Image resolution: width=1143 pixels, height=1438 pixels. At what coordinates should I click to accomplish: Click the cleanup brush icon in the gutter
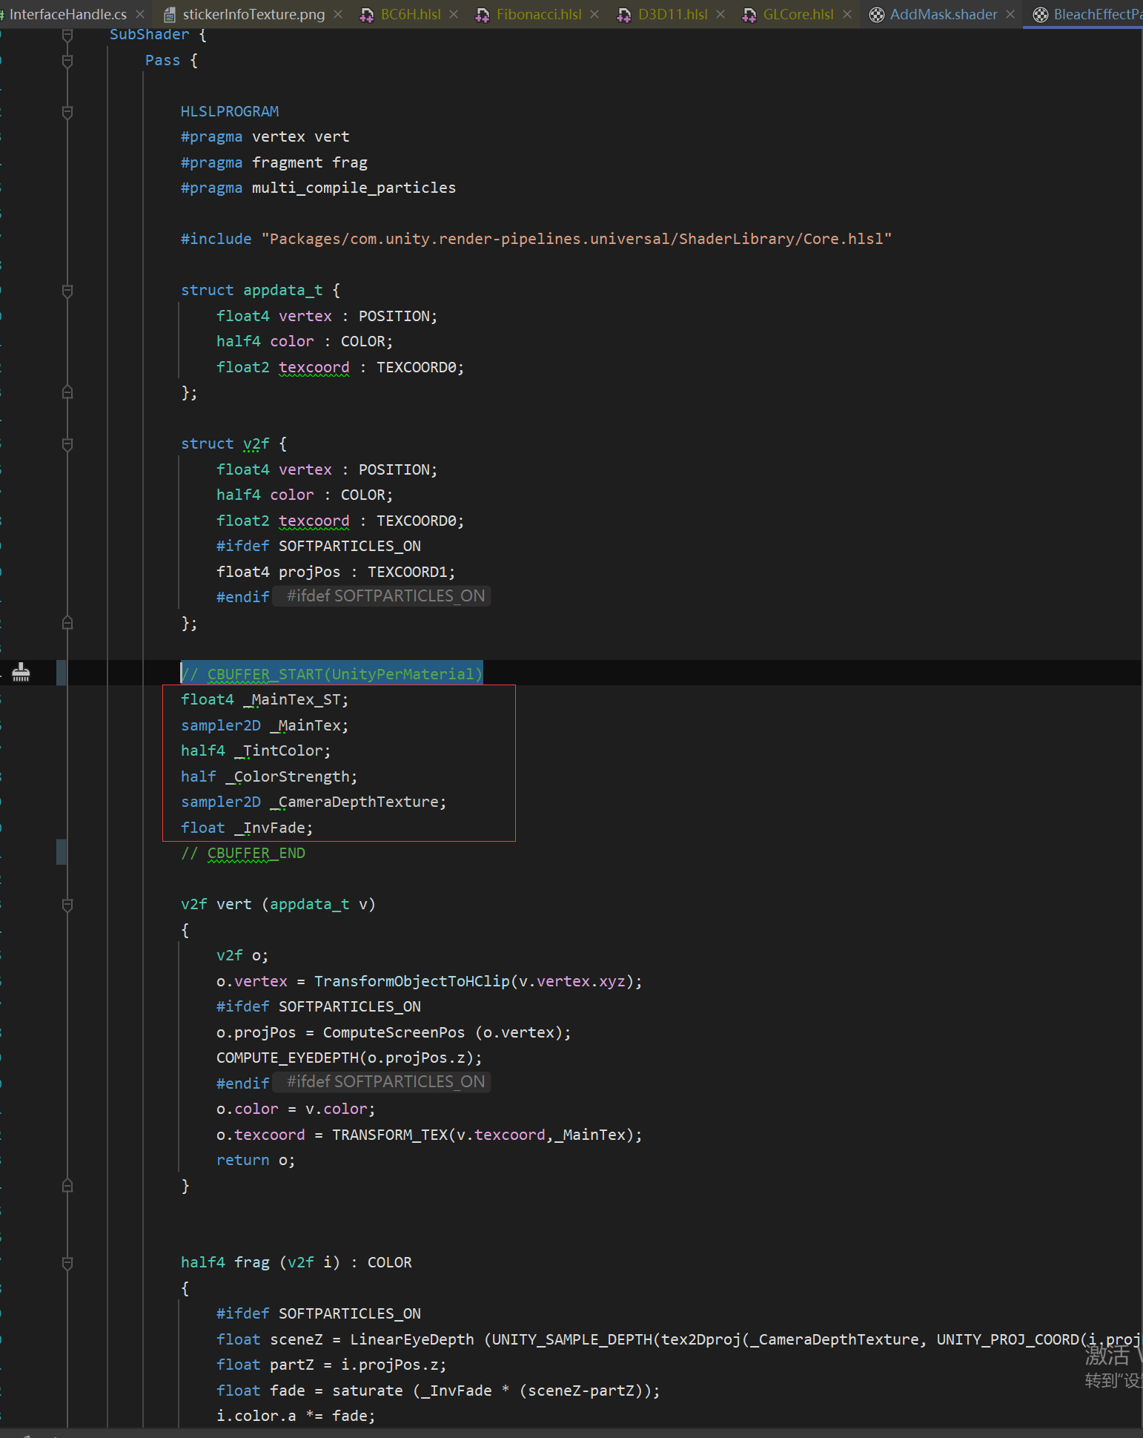(21, 673)
